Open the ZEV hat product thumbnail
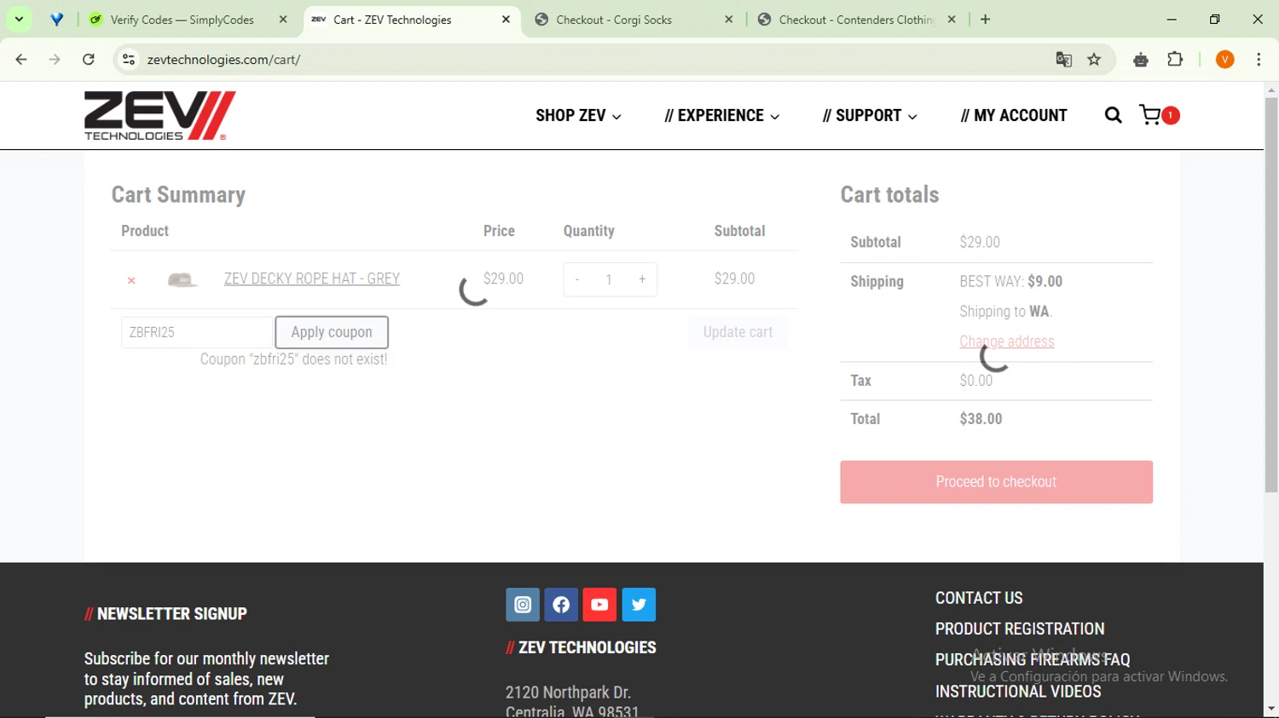 pyautogui.click(x=182, y=279)
